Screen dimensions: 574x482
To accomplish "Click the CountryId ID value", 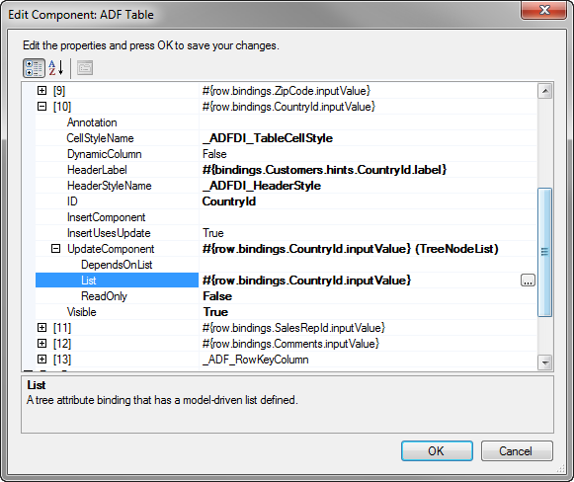I will (x=229, y=201).
